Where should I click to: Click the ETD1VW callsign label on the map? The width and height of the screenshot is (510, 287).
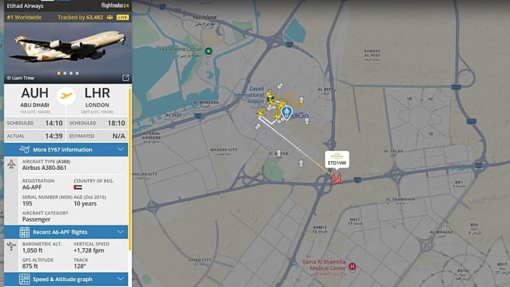point(337,163)
